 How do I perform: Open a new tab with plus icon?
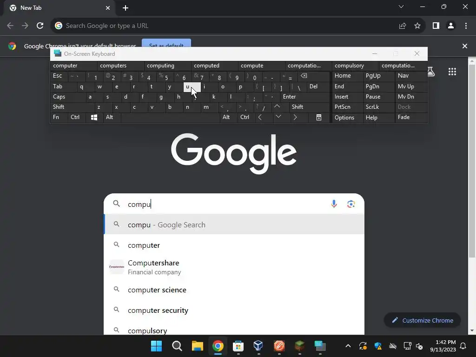pos(126,8)
